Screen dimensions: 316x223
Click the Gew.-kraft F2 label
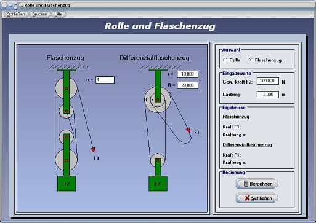[238, 82]
